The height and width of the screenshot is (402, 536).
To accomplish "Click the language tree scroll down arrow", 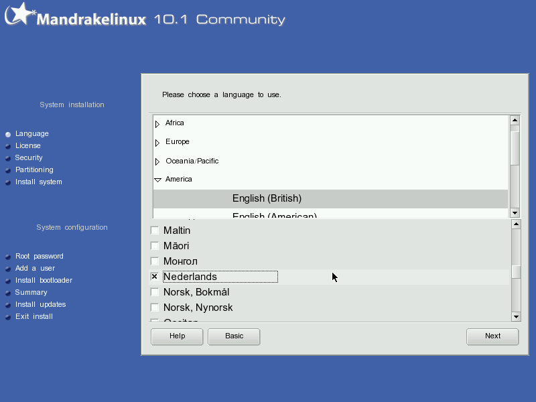I will click(x=515, y=212).
